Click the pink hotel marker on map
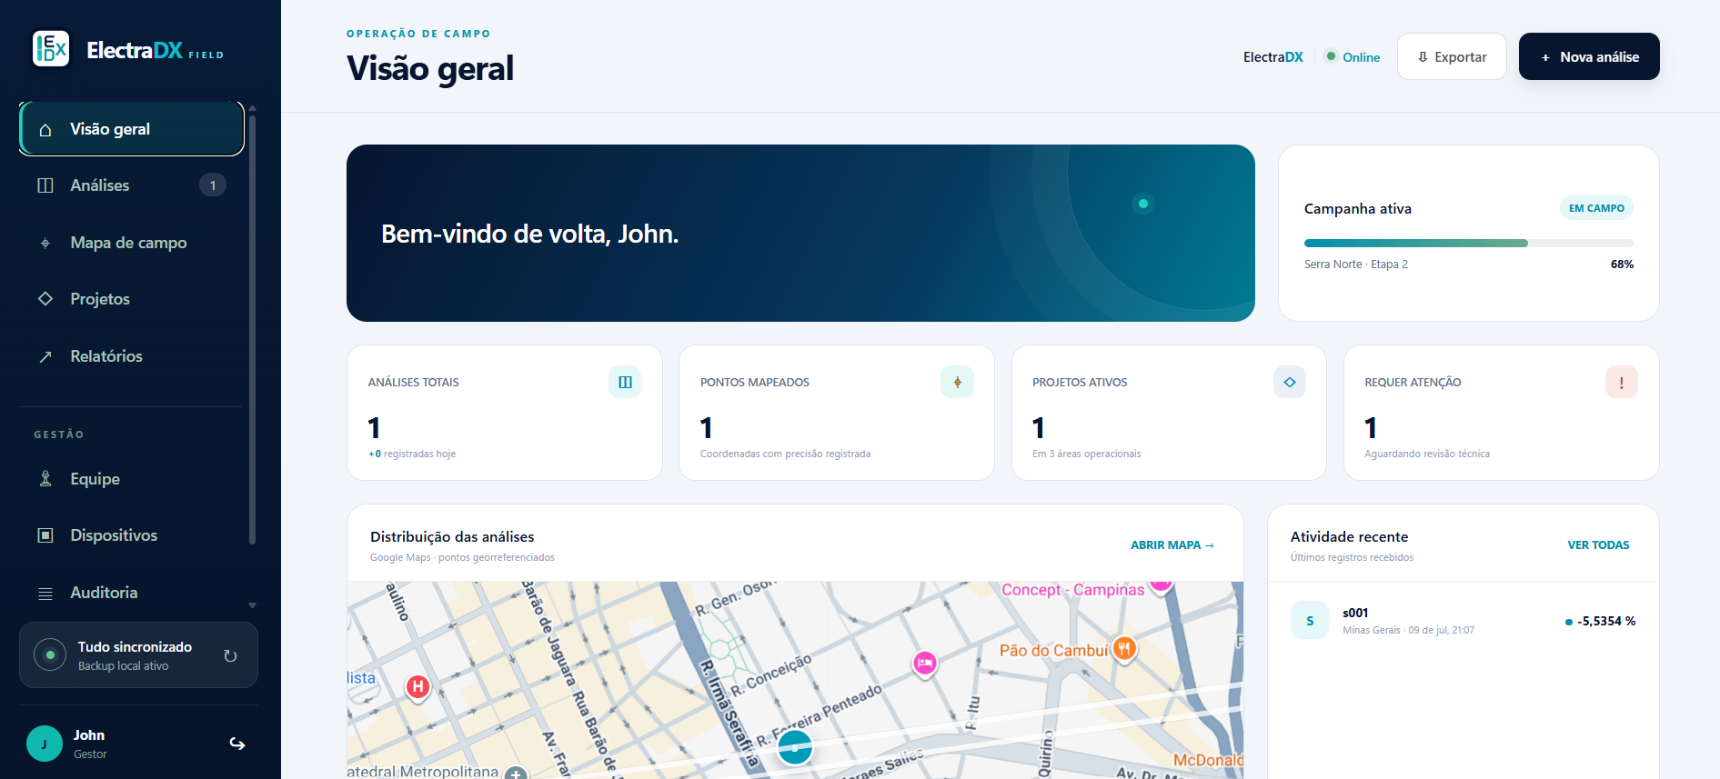Viewport: 1720px width, 779px height. tap(925, 664)
